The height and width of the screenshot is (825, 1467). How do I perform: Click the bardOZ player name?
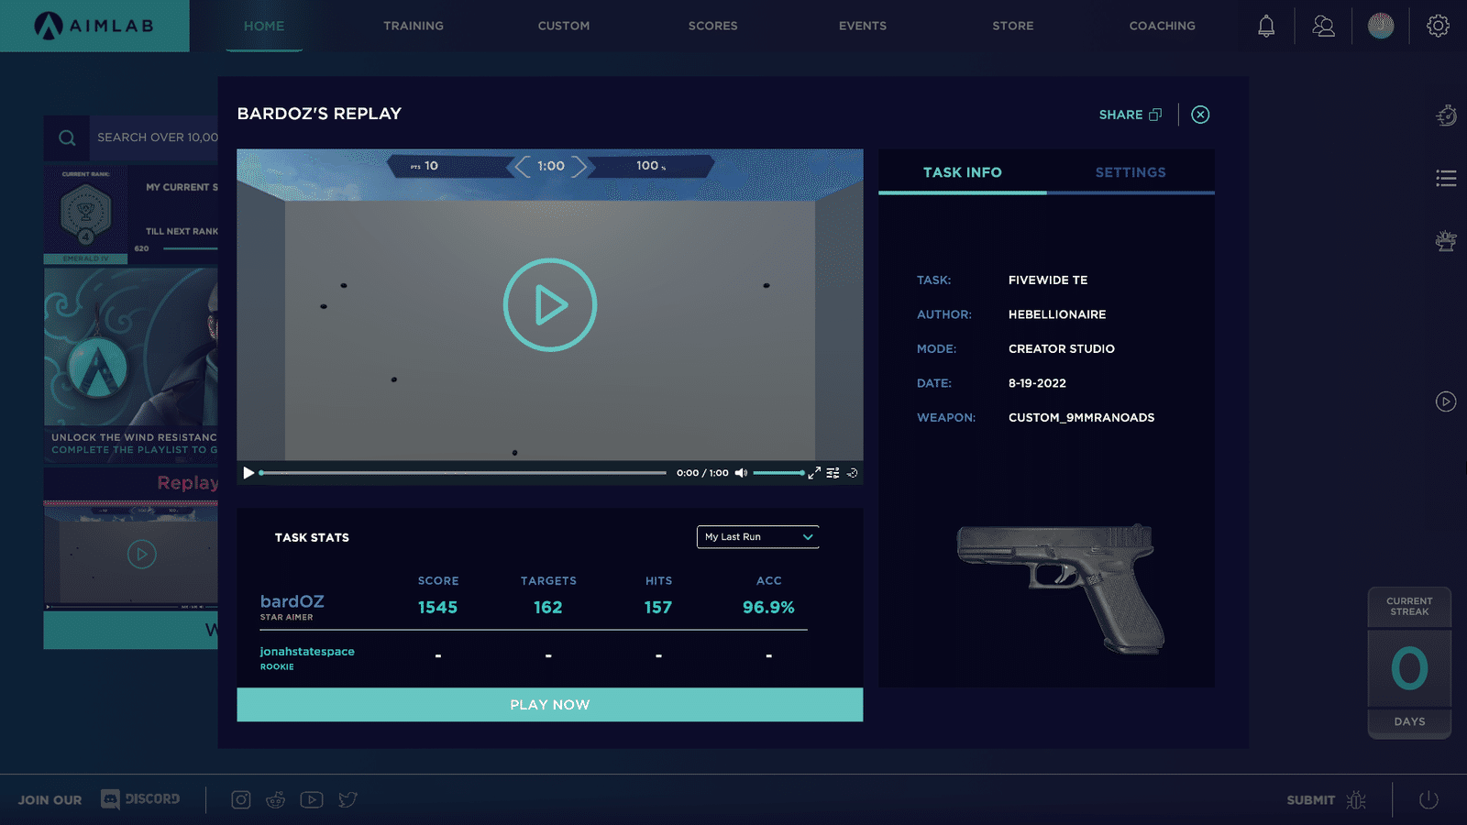point(292,601)
